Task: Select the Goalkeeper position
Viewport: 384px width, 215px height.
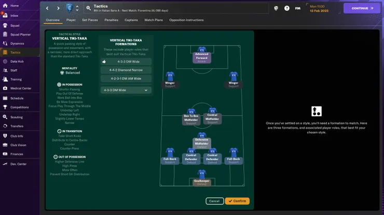Action: click(201, 178)
